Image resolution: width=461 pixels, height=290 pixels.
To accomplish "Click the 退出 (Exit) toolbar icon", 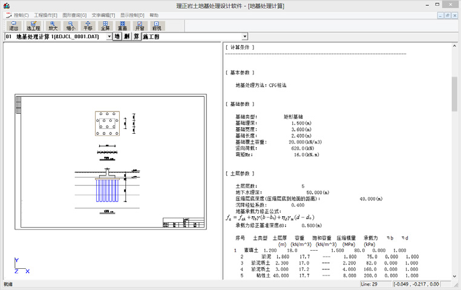I will 13,26.
